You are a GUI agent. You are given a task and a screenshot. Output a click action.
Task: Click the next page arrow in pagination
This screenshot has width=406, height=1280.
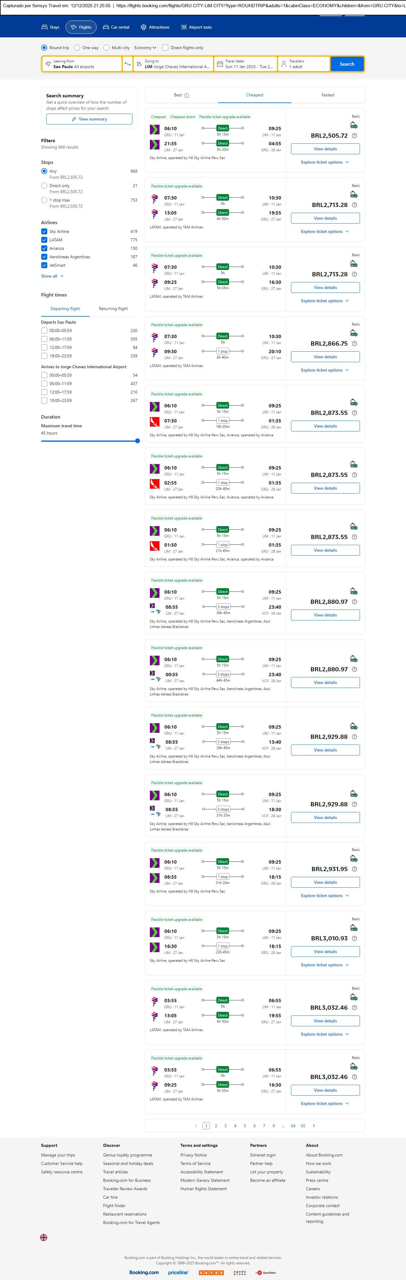(314, 1125)
